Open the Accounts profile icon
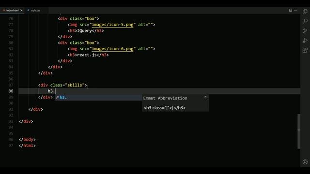Screen dimensions: 310x174 pyautogui.click(x=305, y=162)
